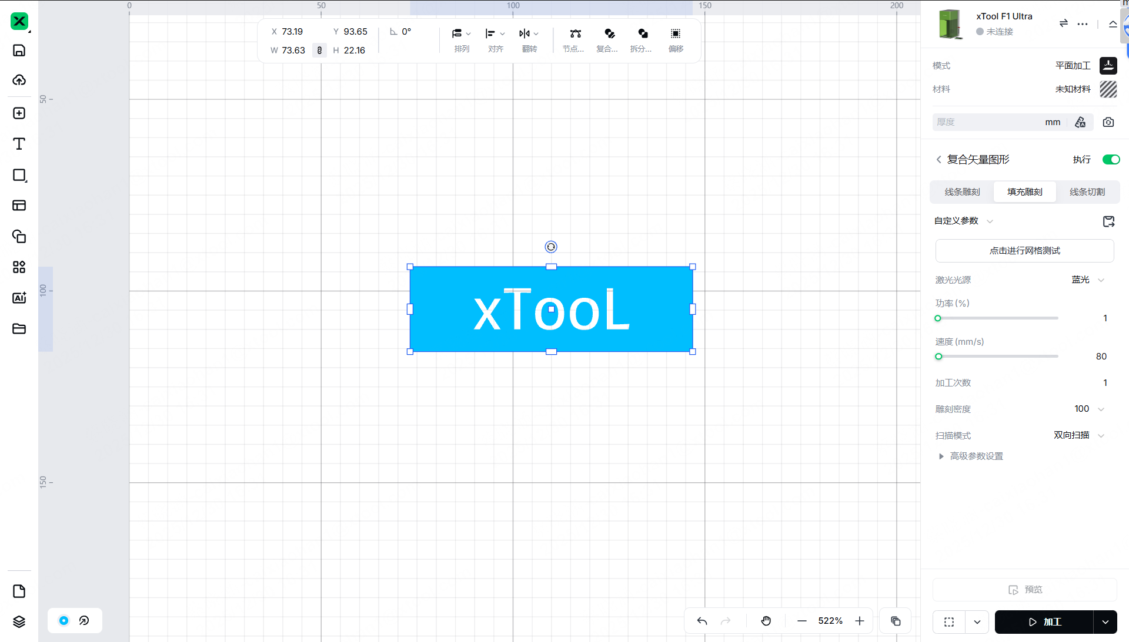Click the 速度 speed slider handle

[938, 357]
